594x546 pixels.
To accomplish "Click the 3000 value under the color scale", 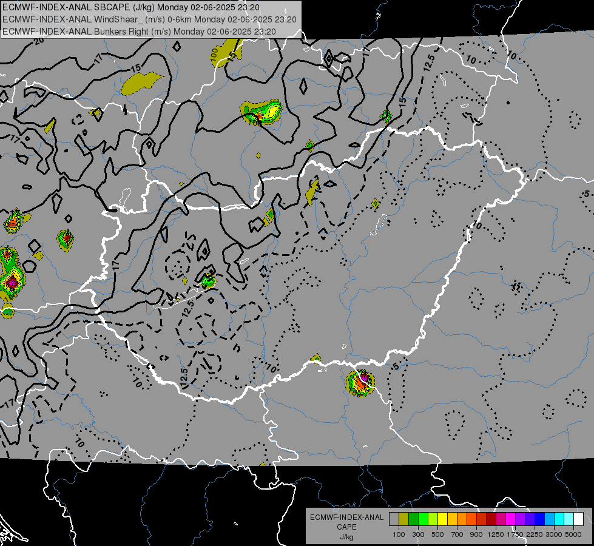I will click(x=554, y=534).
